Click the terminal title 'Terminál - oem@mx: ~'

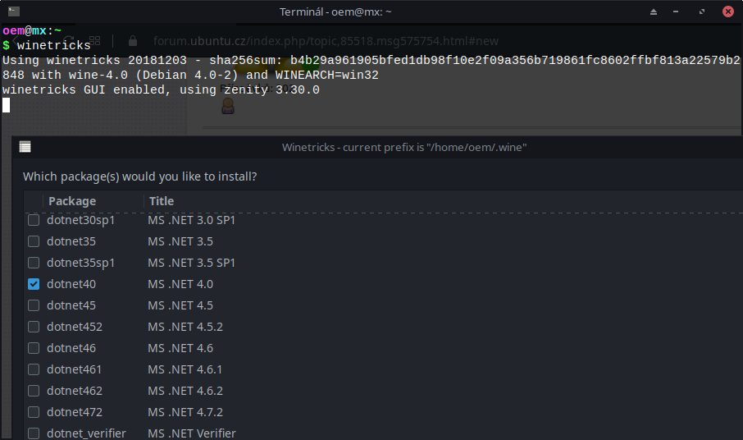335,11
